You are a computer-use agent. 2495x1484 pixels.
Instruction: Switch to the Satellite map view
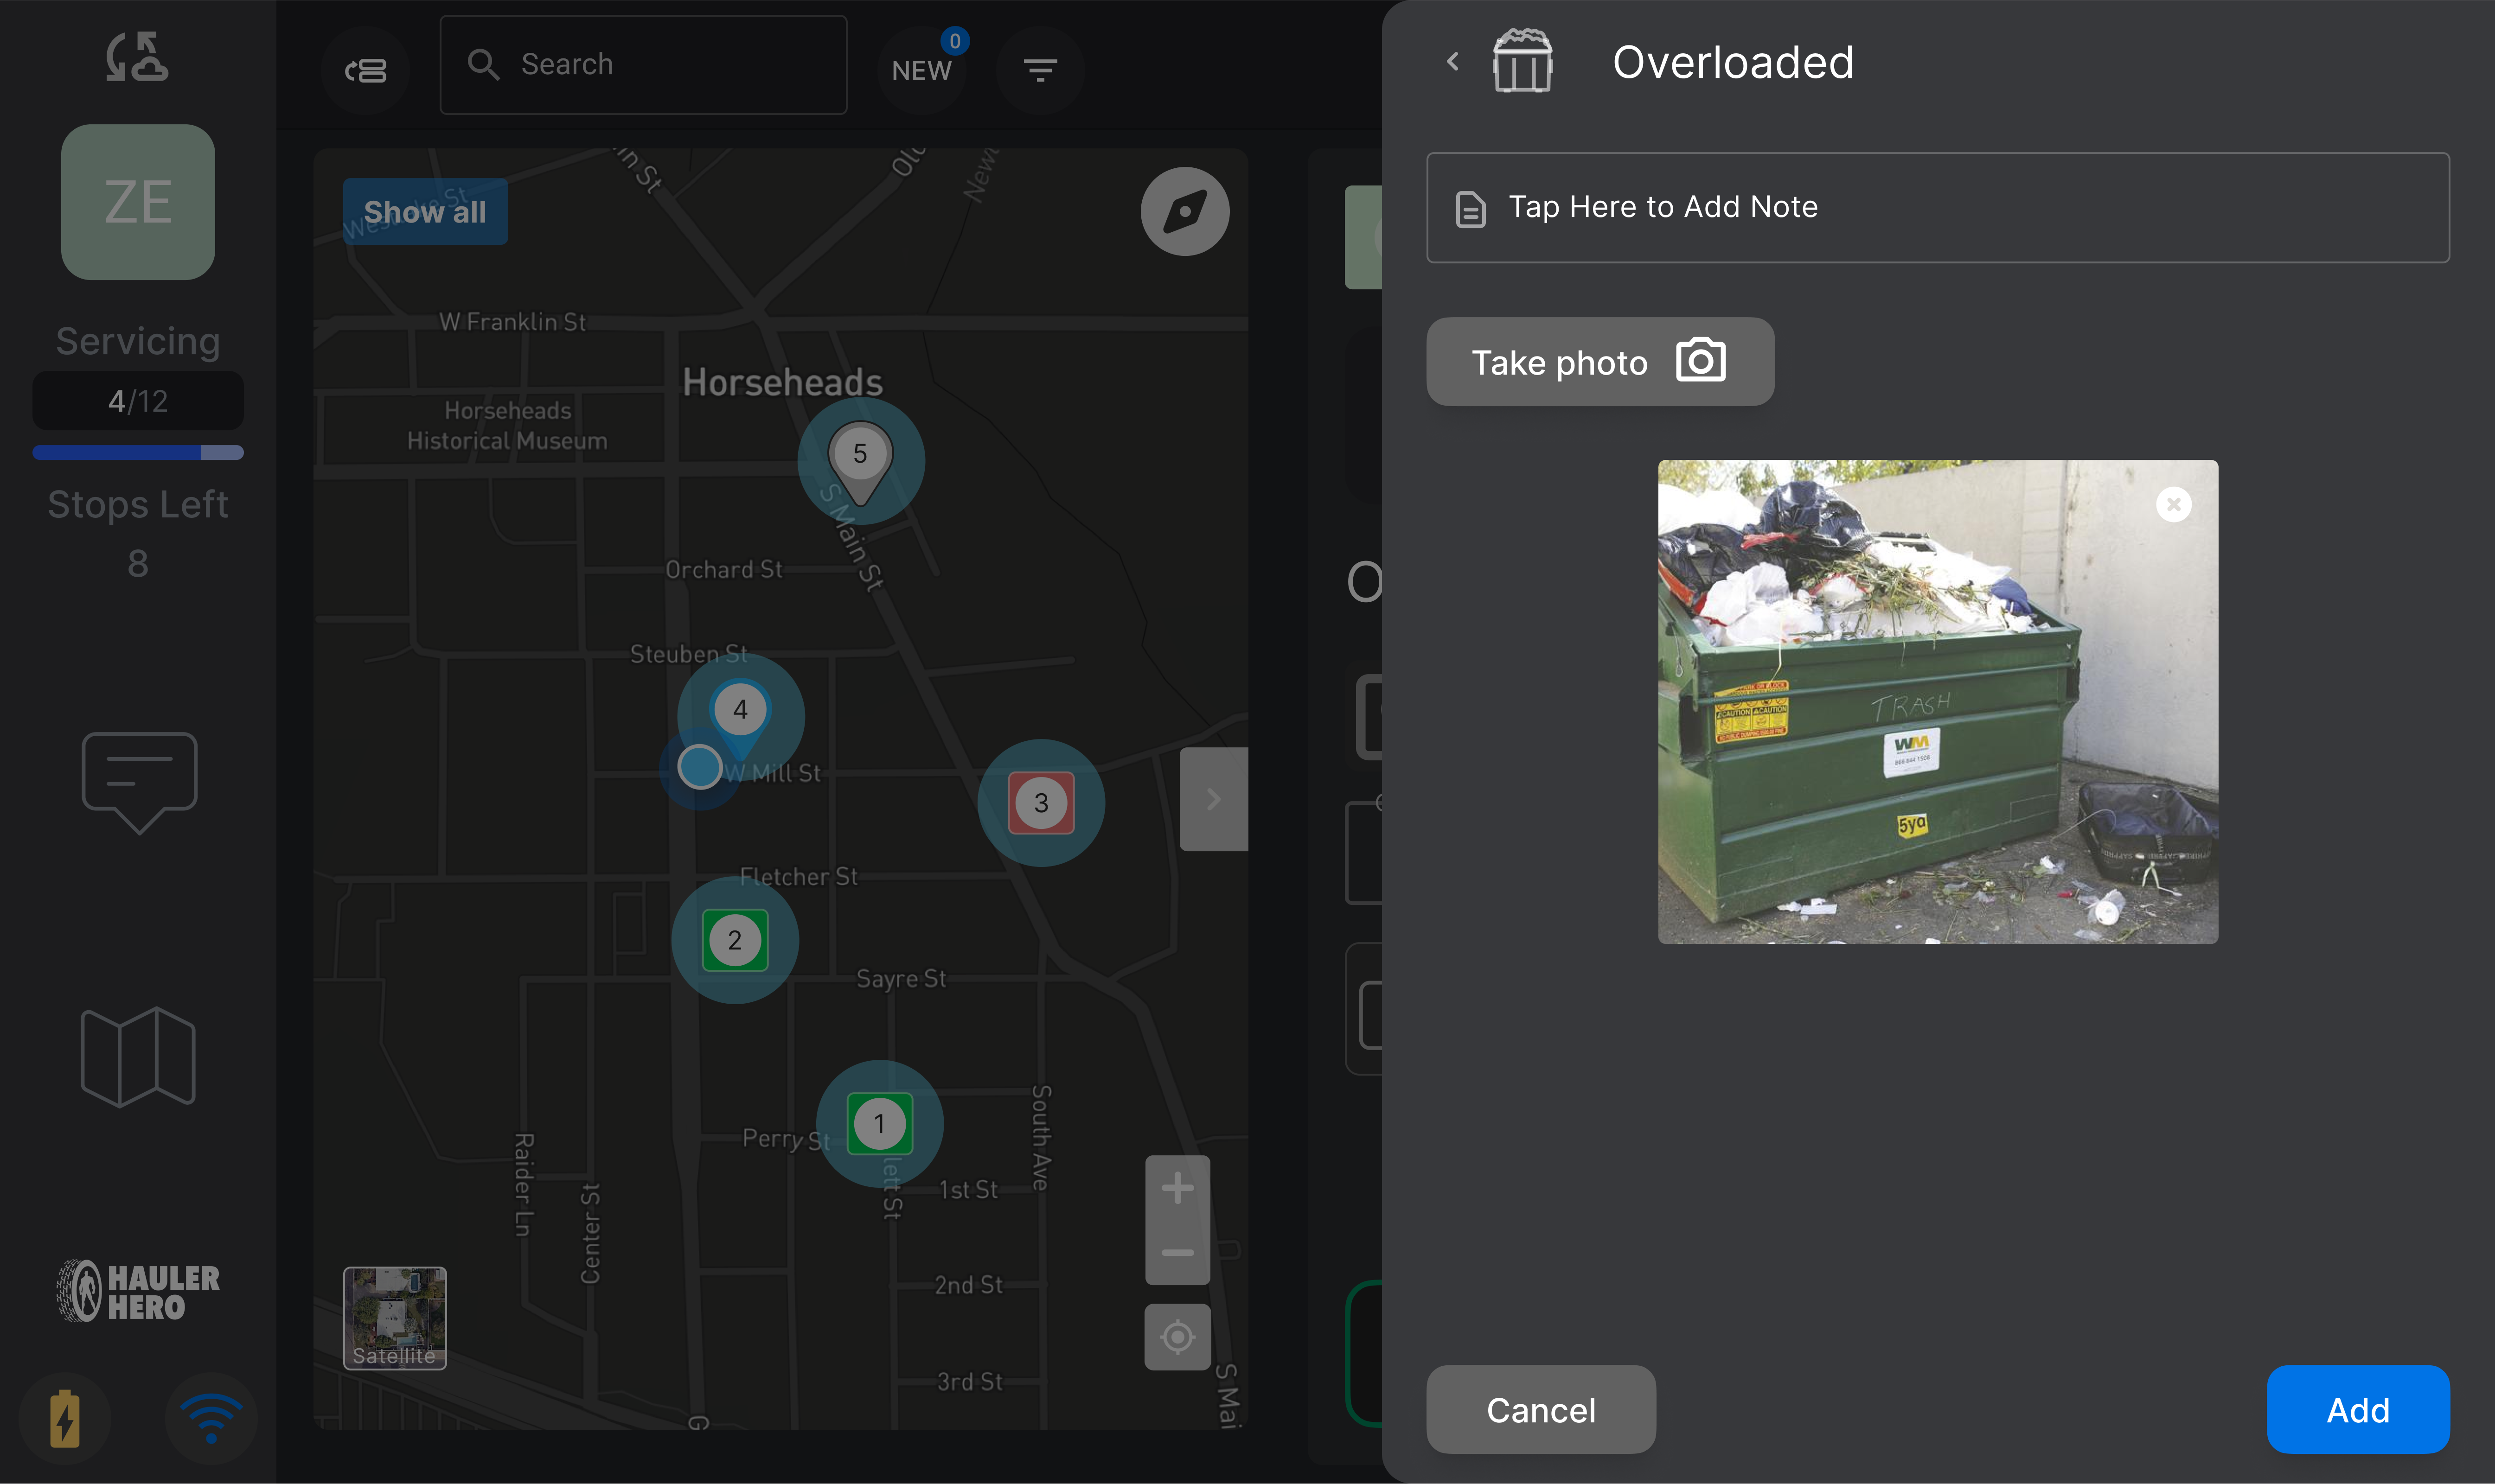coord(395,1318)
